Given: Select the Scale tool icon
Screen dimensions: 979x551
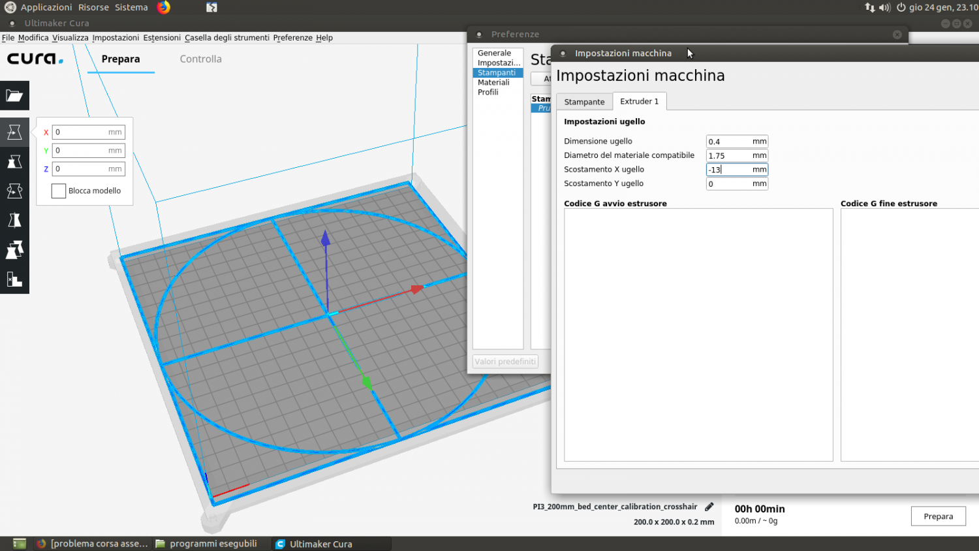Looking at the screenshot, I should click(14, 162).
